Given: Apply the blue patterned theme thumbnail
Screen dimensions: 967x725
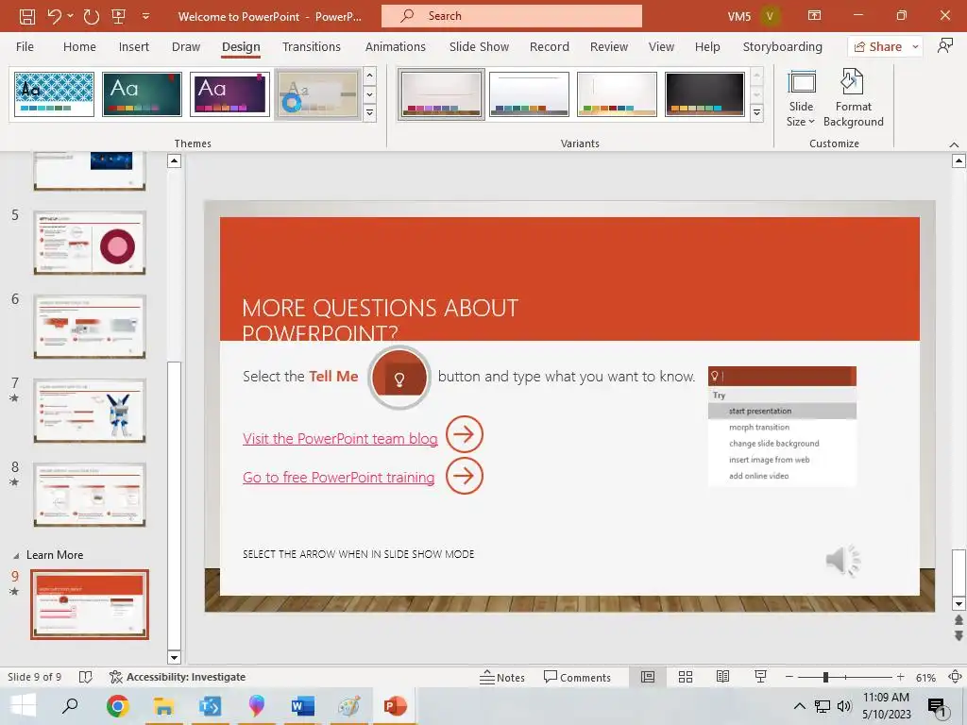Looking at the screenshot, I should (x=54, y=94).
